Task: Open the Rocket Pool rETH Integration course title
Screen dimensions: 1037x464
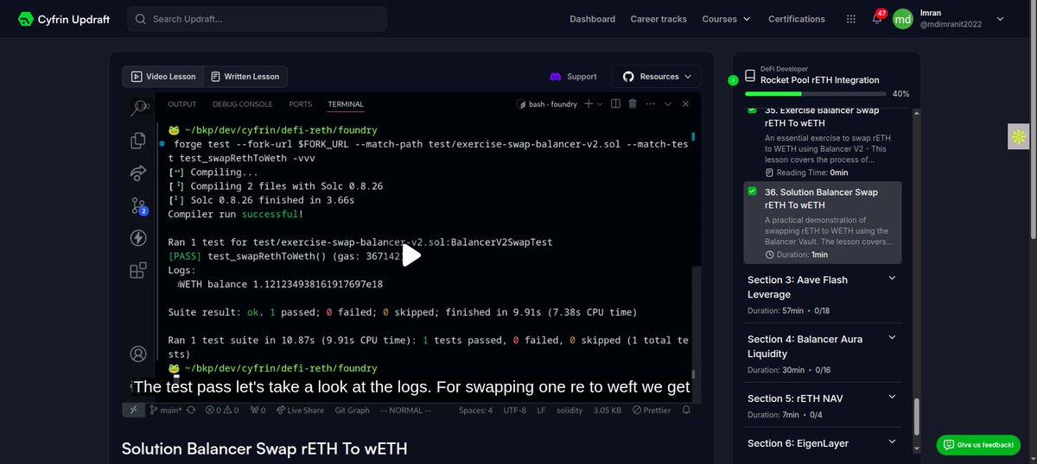Action: click(x=819, y=80)
